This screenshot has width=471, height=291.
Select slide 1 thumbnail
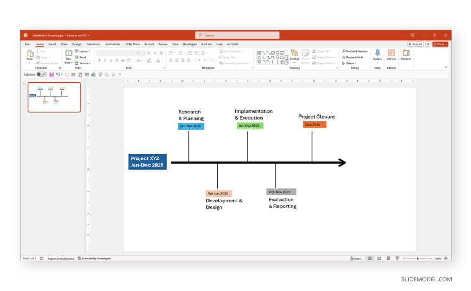point(54,97)
